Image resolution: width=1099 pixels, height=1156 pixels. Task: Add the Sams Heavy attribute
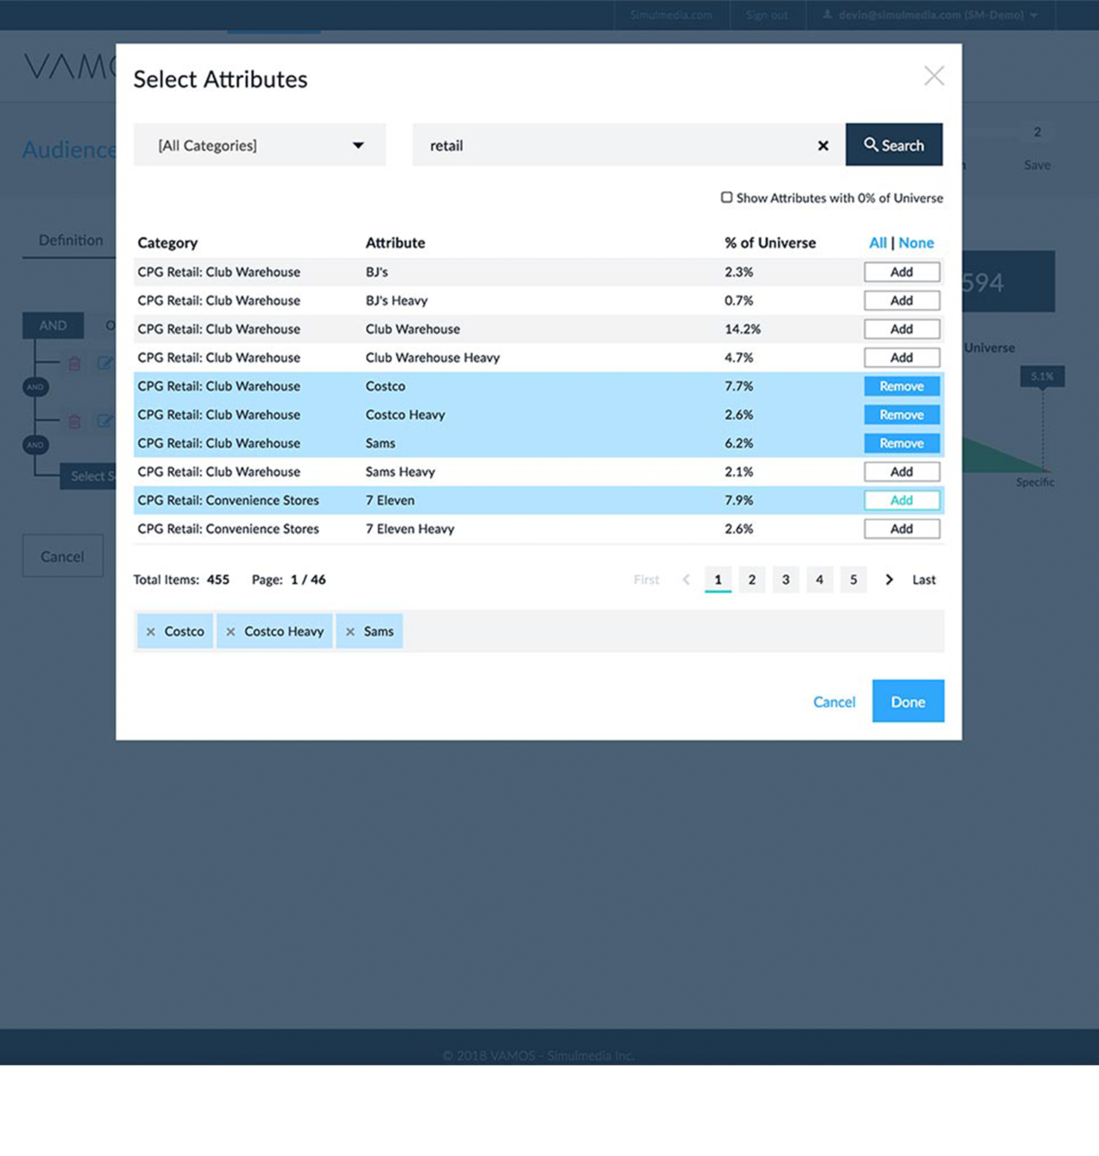(x=902, y=472)
